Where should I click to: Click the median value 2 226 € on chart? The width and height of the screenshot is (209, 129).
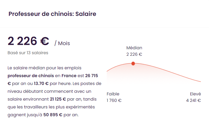[134, 54]
